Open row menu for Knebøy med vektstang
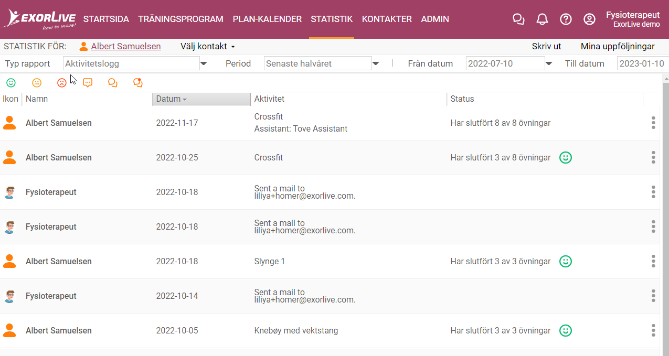This screenshot has height=356, width=669. (x=653, y=330)
